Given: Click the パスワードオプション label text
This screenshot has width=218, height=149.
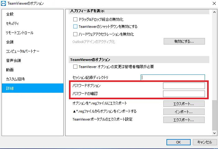Looking at the screenshot, I should point(86,86).
